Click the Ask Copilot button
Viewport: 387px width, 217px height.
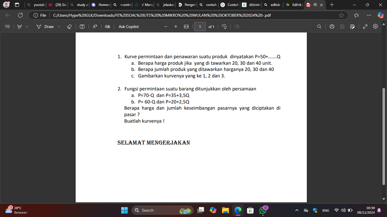pos(129,27)
